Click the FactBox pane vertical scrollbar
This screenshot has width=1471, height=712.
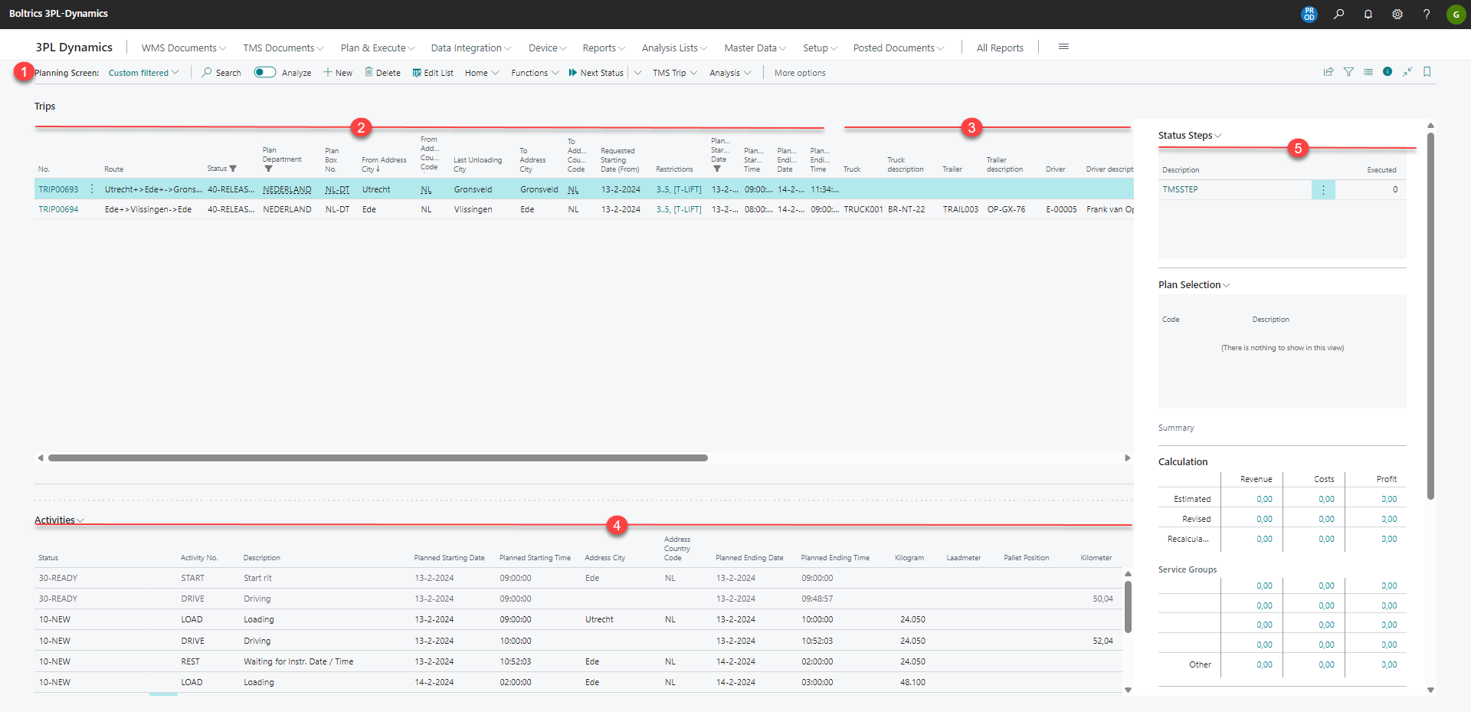coord(1430,316)
